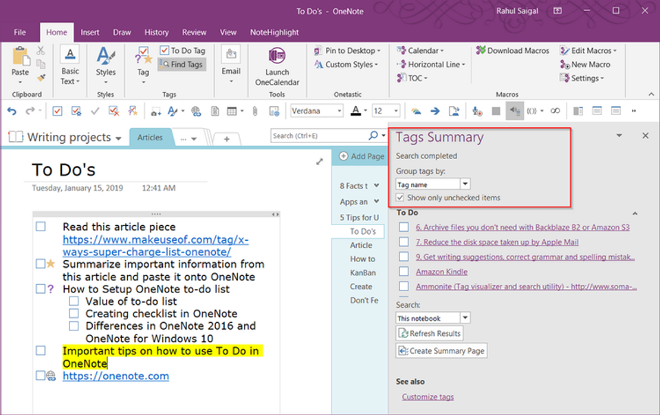This screenshot has height=415, width=660.
Task: Click the Refresh Results button
Action: pos(430,333)
